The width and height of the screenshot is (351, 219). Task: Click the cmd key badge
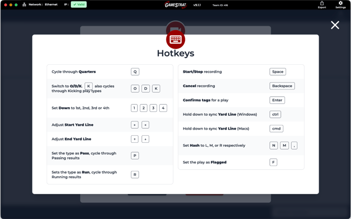point(276,129)
